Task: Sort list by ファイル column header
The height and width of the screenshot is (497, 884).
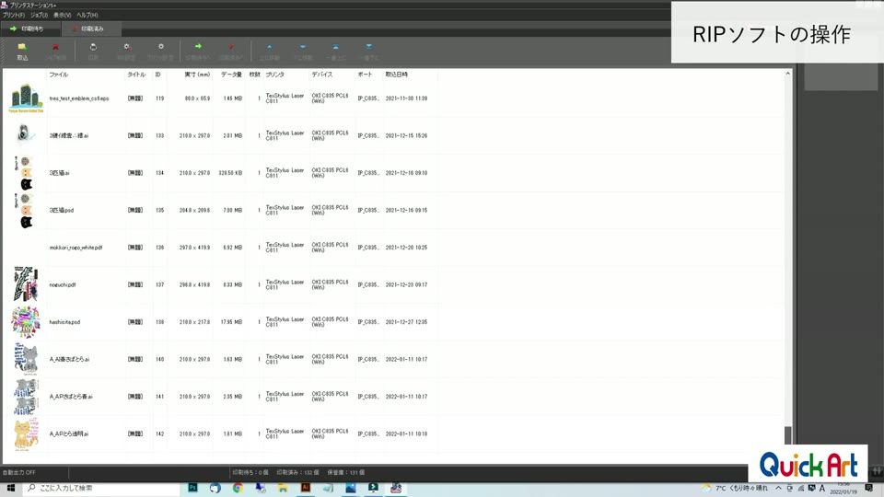Action: (x=59, y=75)
